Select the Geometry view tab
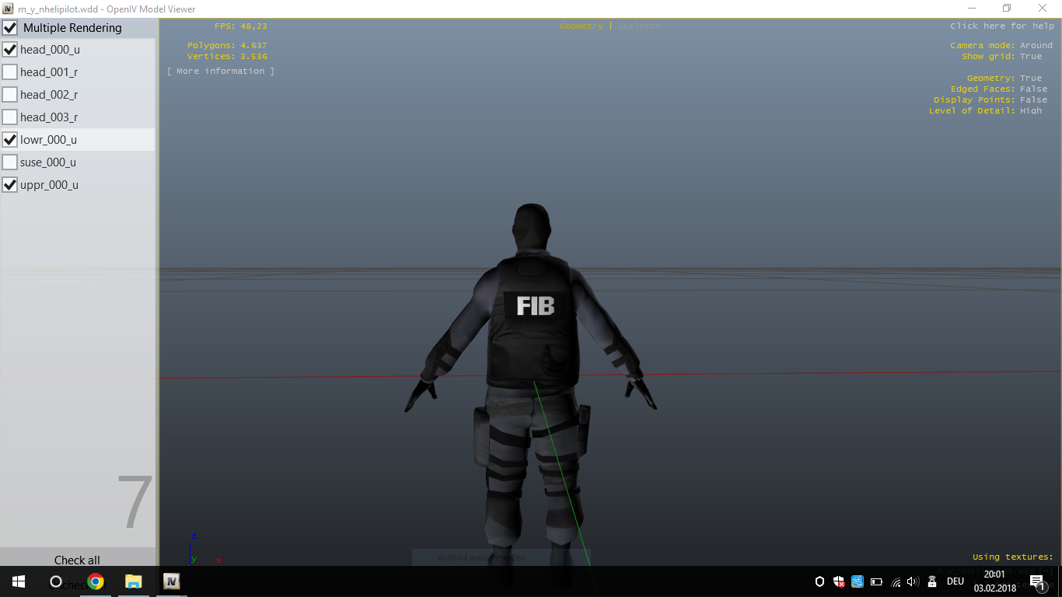The height and width of the screenshot is (597, 1062). (581, 26)
